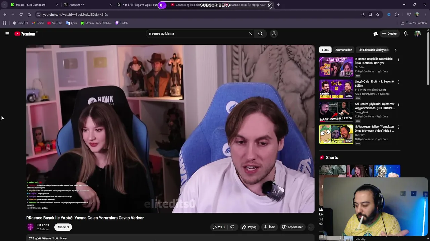Open the YouTube notifications bell
Image resolution: width=430 pixels, height=241 pixels.
click(406, 34)
